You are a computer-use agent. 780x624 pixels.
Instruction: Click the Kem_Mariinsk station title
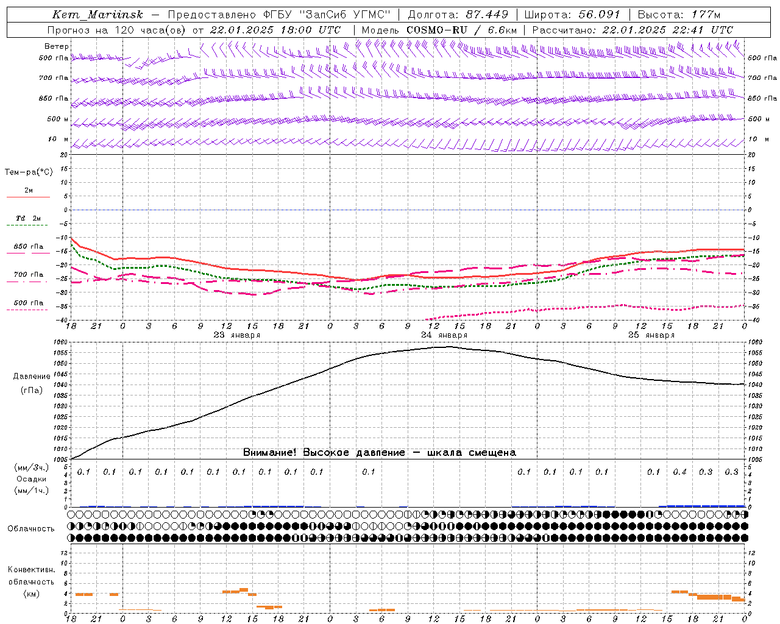tap(97, 15)
